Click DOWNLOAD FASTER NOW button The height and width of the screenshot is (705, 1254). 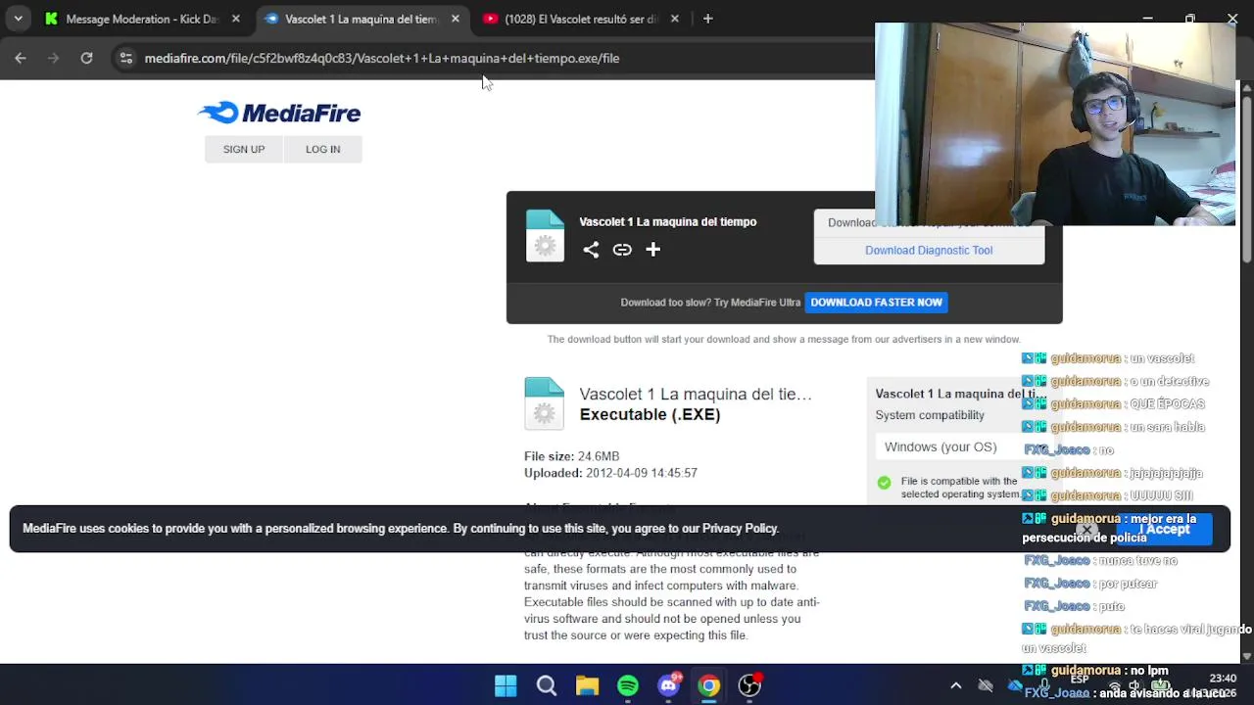(x=876, y=303)
